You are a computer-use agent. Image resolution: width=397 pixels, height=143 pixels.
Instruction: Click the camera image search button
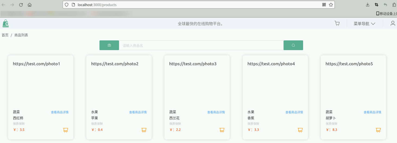109,45
